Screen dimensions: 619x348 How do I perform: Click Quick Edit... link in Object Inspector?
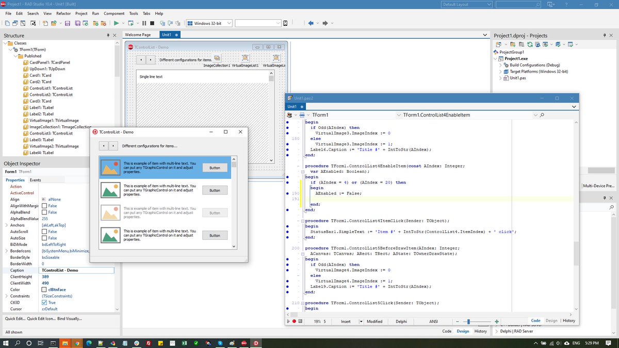click(x=15, y=319)
